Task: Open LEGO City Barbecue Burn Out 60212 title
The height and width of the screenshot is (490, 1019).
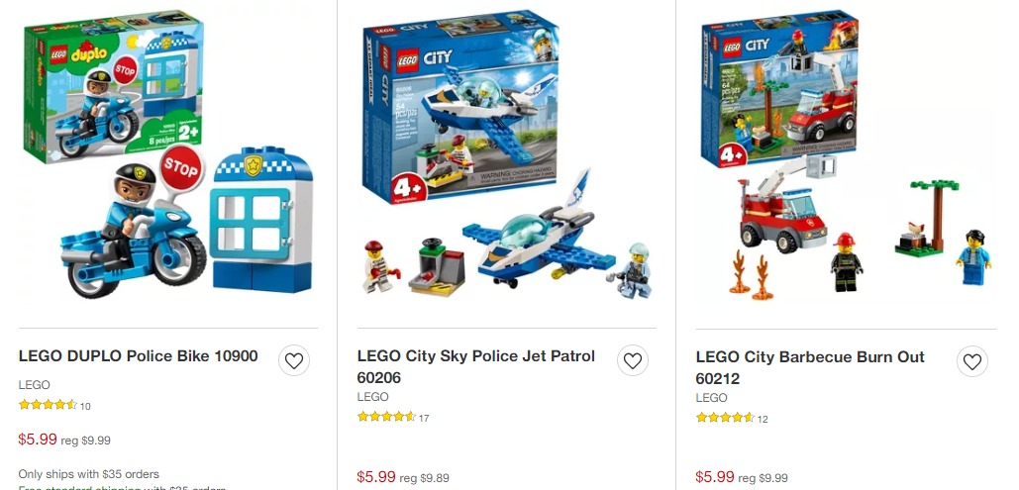Action: (x=810, y=367)
